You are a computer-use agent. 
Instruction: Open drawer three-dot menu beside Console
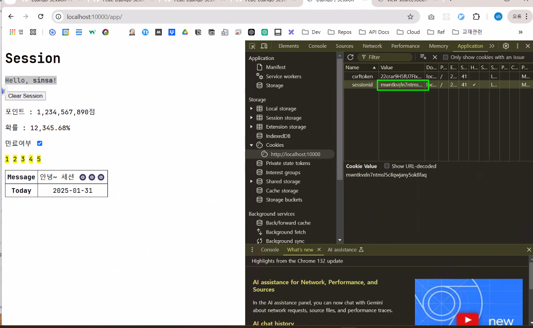click(252, 249)
